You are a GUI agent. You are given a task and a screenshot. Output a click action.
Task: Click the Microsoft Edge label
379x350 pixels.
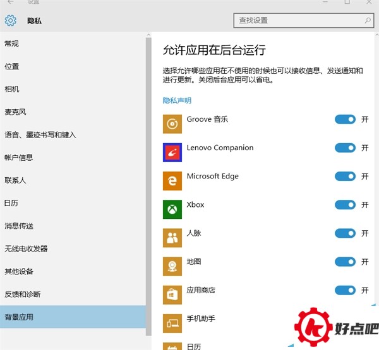tap(212, 176)
